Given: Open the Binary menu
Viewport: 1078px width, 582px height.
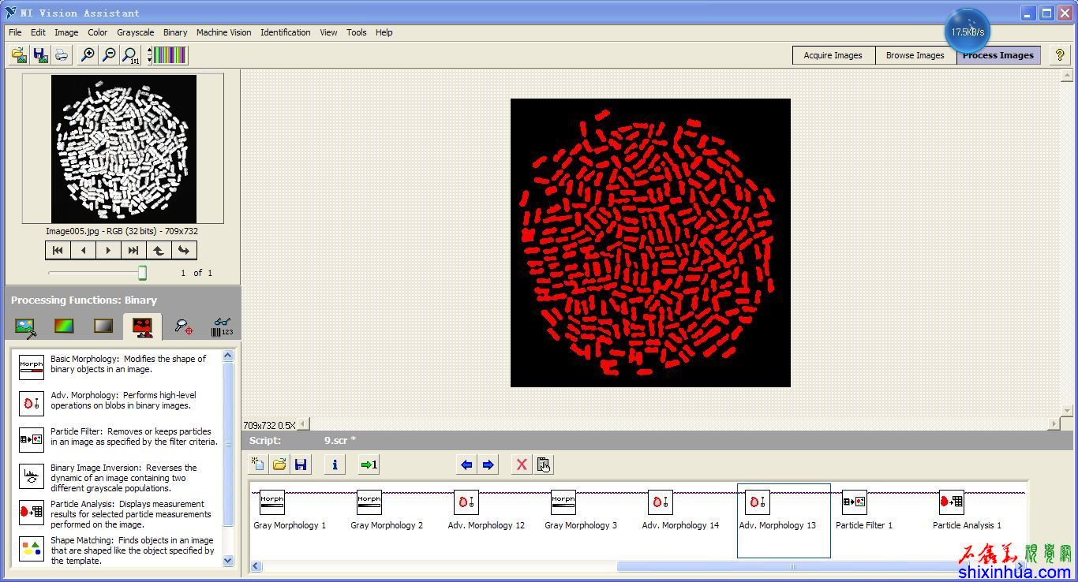Looking at the screenshot, I should click(175, 32).
